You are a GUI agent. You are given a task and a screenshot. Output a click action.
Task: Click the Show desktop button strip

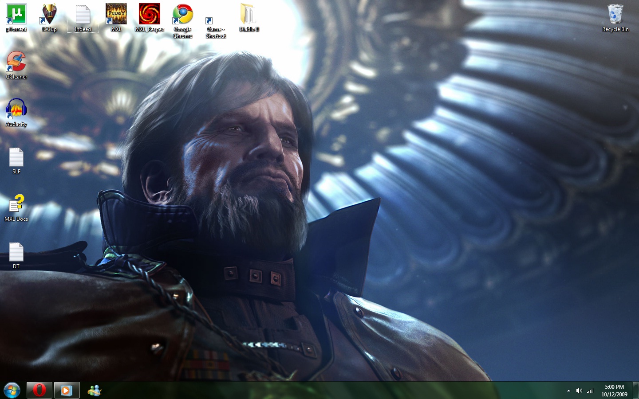pyautogui.click(x=635, y=390)
